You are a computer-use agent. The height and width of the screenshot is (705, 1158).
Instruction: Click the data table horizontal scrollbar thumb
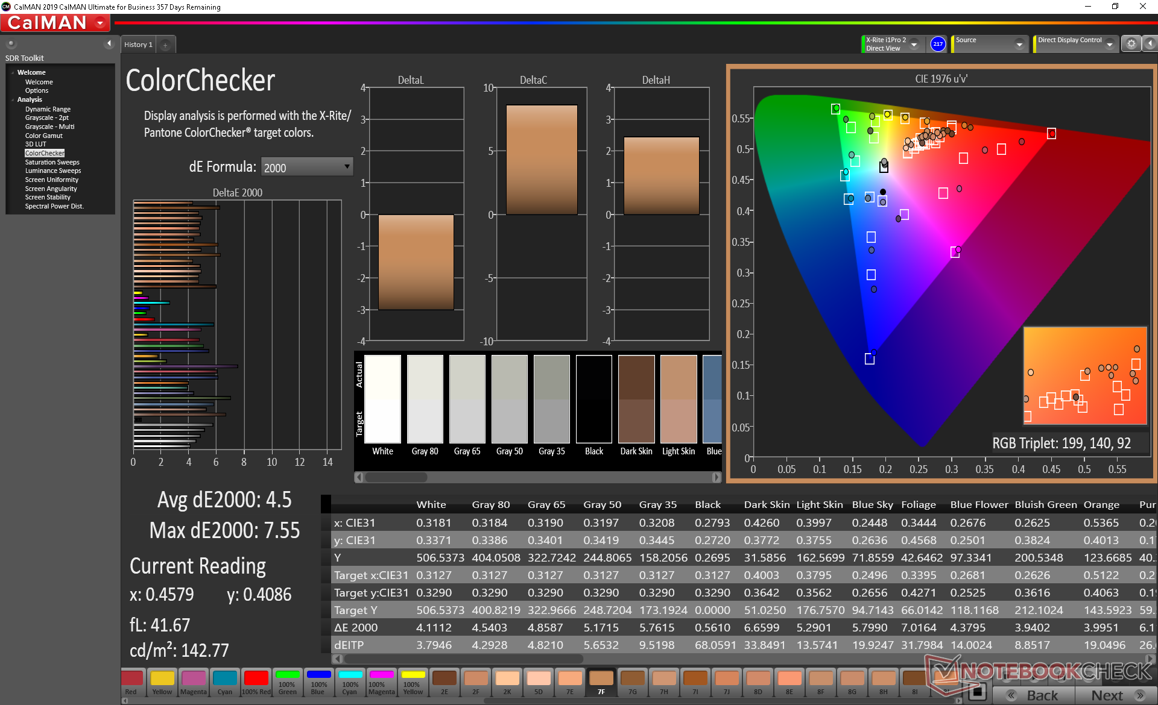[463, 659]
